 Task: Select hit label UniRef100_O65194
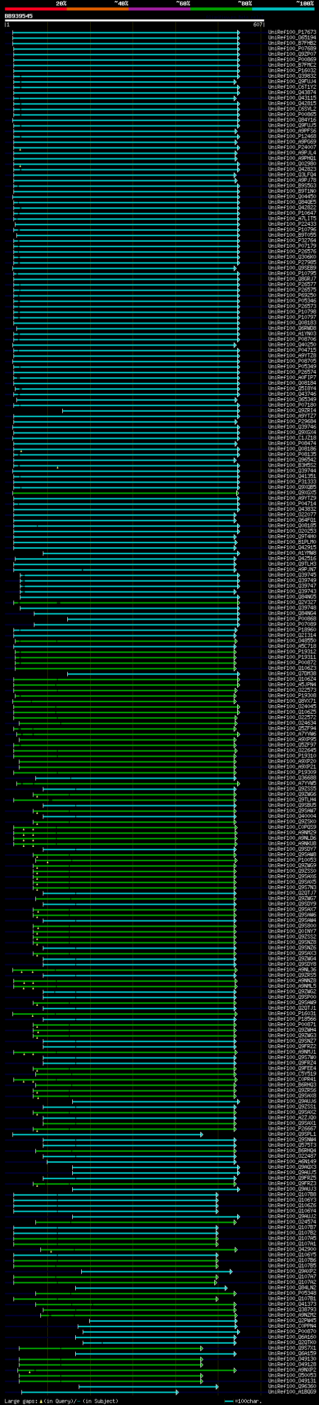(292, 38)
